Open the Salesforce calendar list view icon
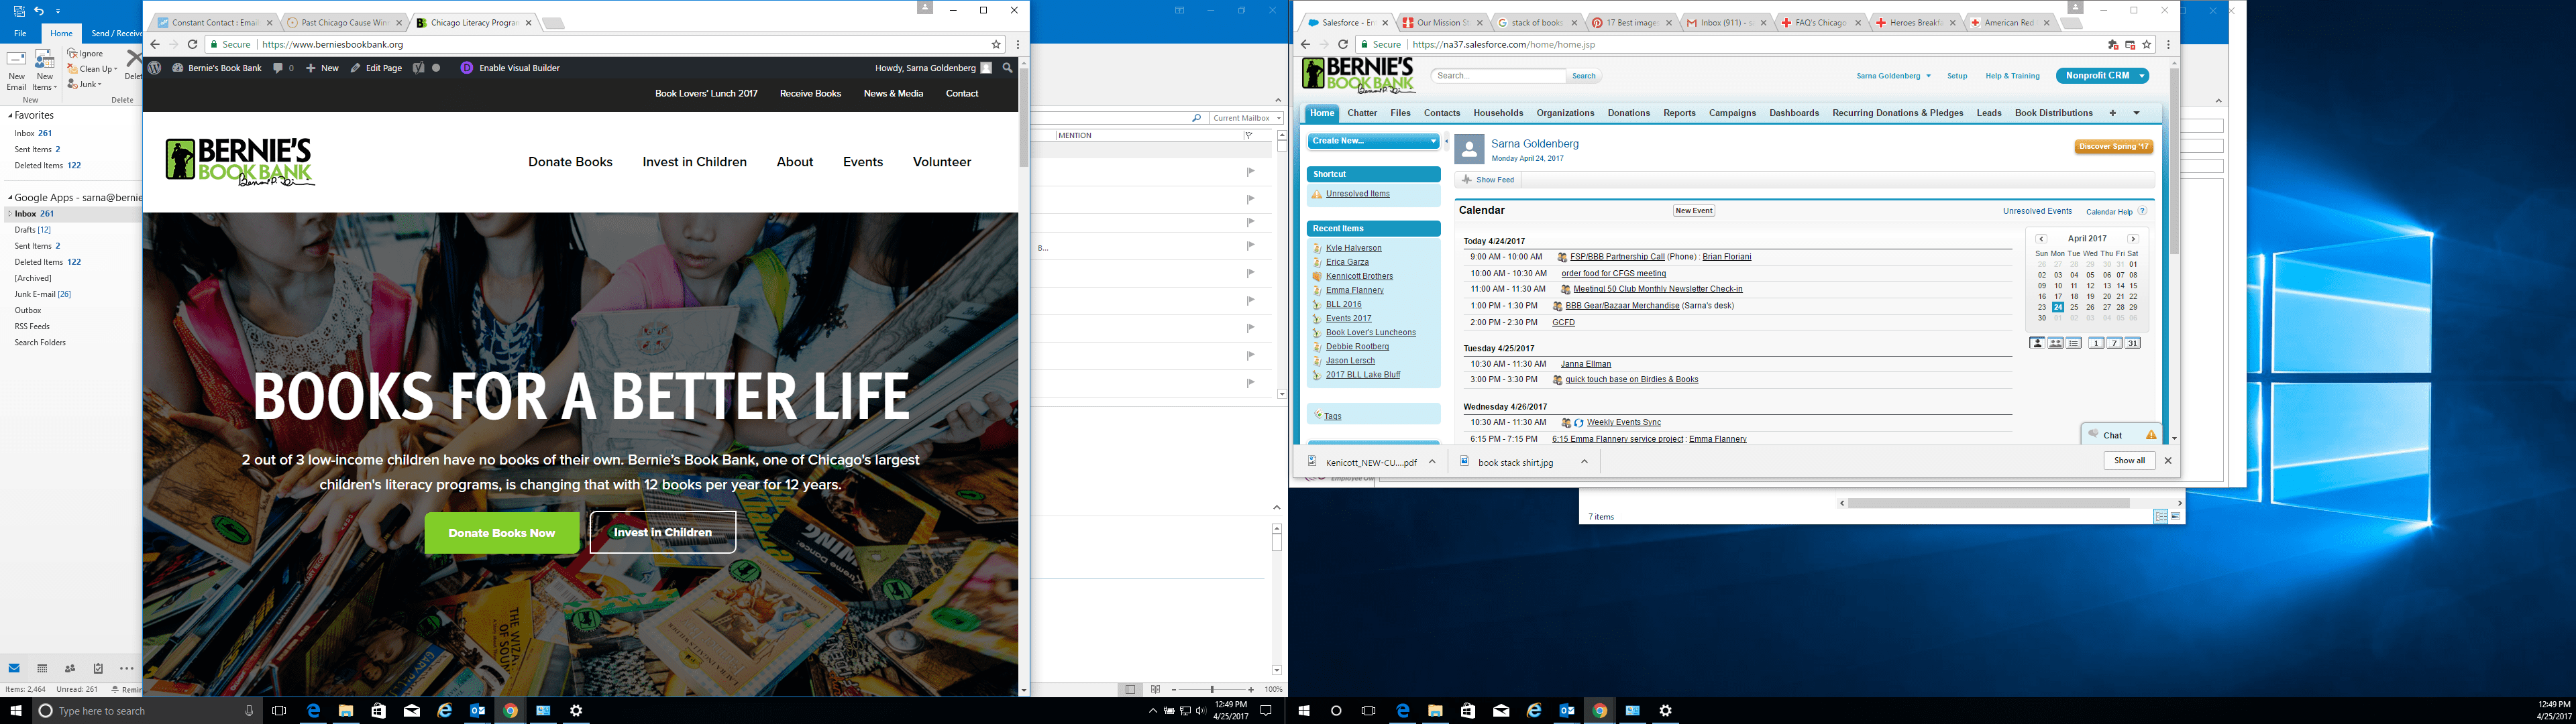The width and height of the screenshot is (2576, 724). coord(2074,343)
